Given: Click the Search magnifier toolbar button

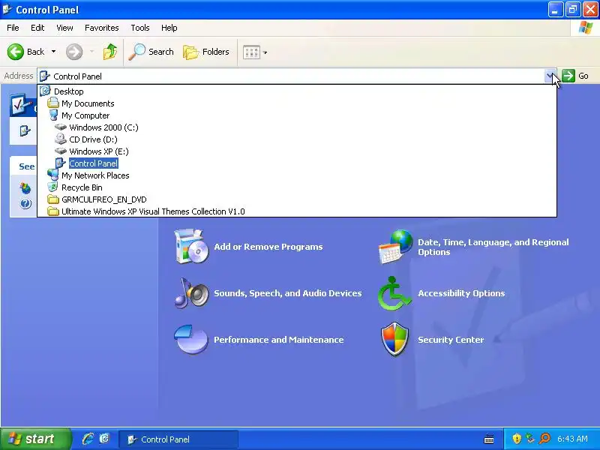Looking at the screenshot, I should [x=151, y=52].
